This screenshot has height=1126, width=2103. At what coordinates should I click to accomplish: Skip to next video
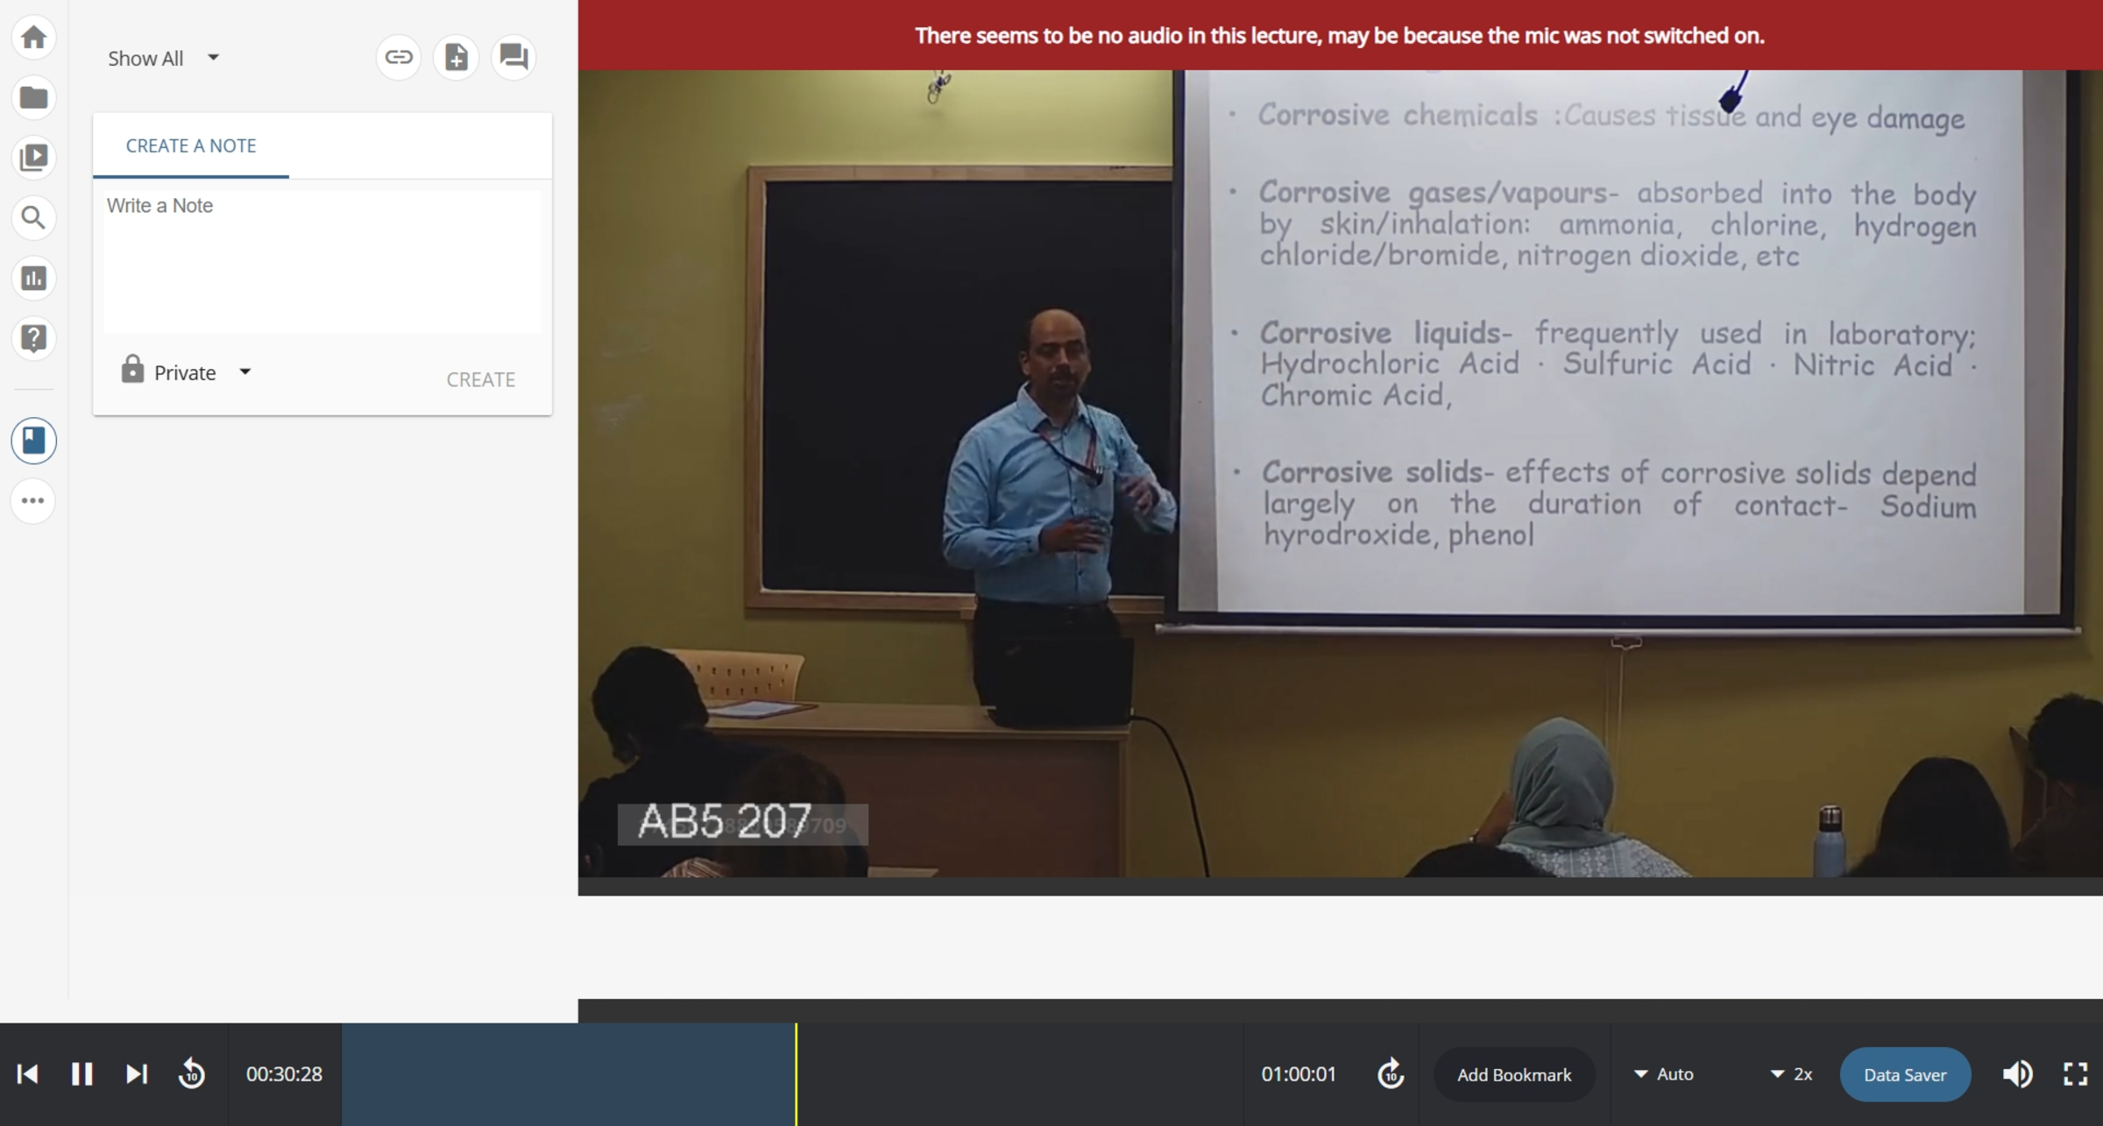point(136,1074)
